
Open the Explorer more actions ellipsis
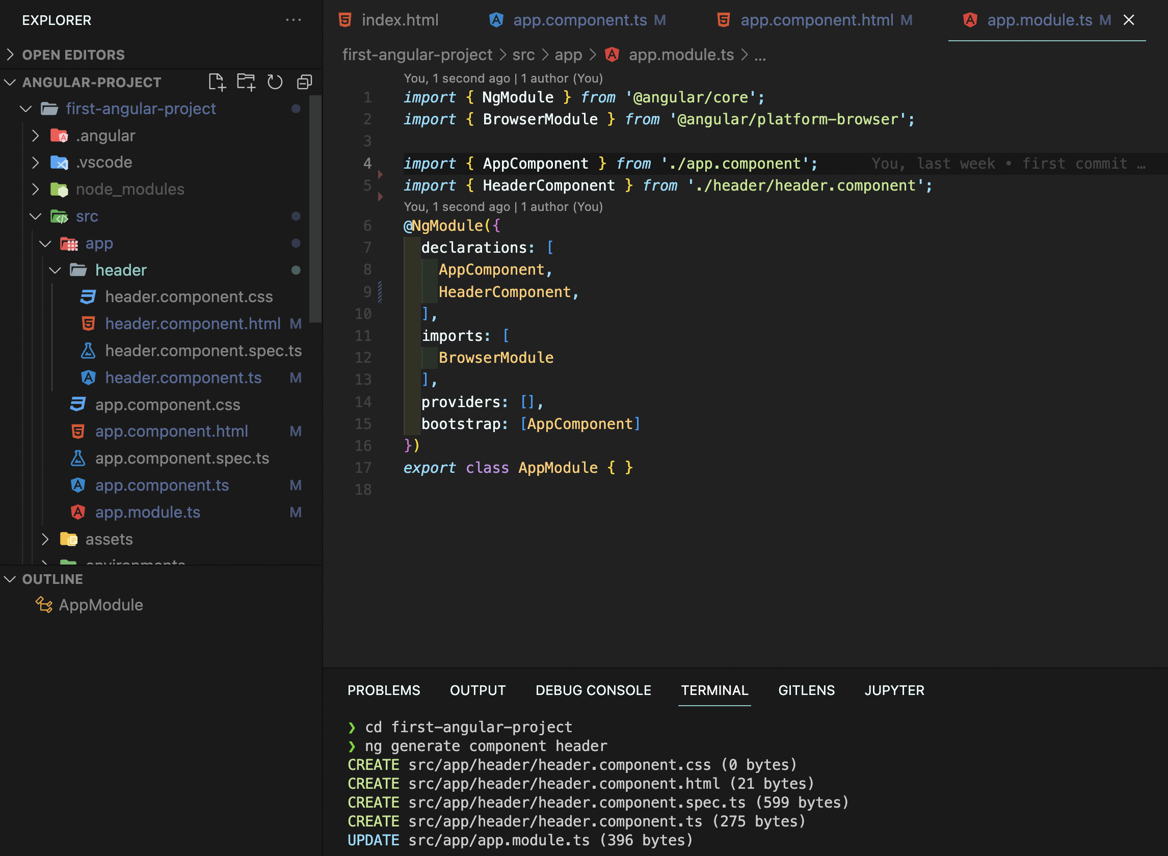click(x=294, y=20)
